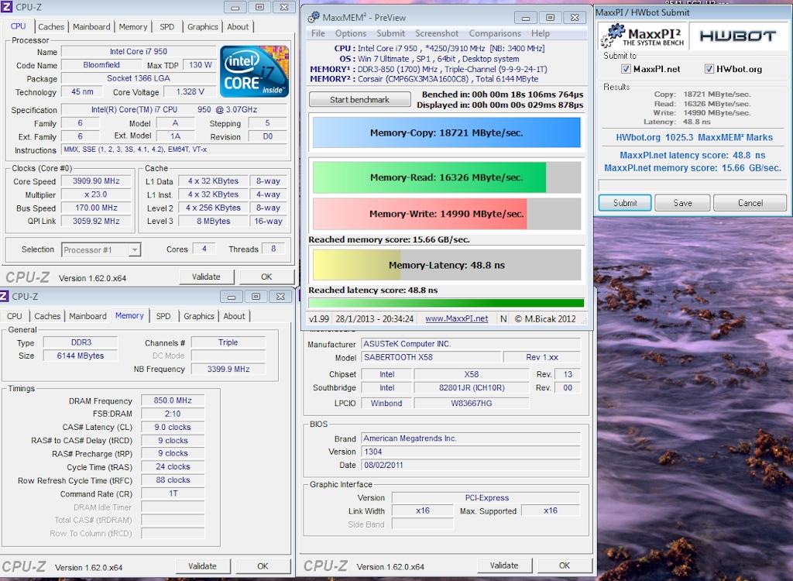
Task: Toggle the MaxxPI.net submit checkbox
Action: (626, 69)
